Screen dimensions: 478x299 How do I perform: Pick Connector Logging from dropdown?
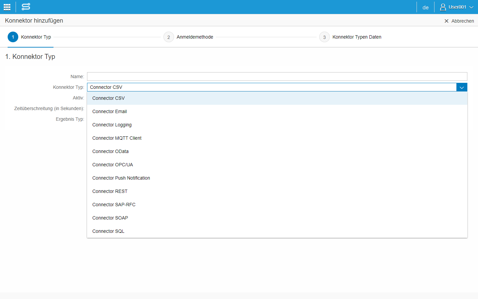point(277,125)
